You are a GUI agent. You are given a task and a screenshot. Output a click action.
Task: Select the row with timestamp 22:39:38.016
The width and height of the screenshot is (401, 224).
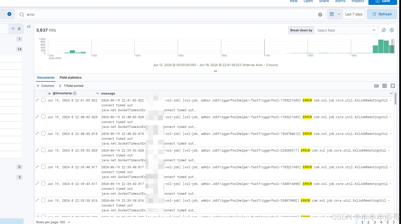(43, 200)
